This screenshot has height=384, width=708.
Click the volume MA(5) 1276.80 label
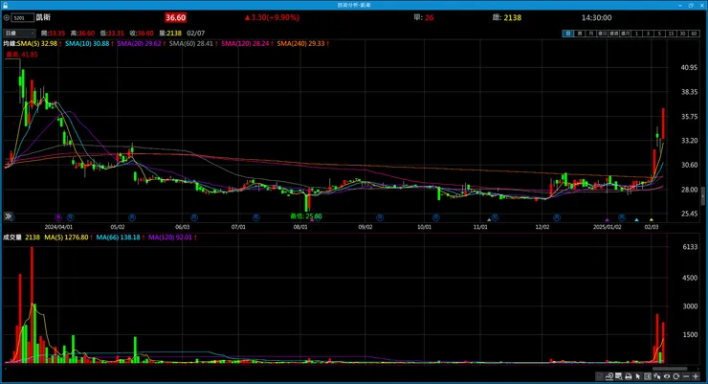pyautogui.click(x=68, y=237)
